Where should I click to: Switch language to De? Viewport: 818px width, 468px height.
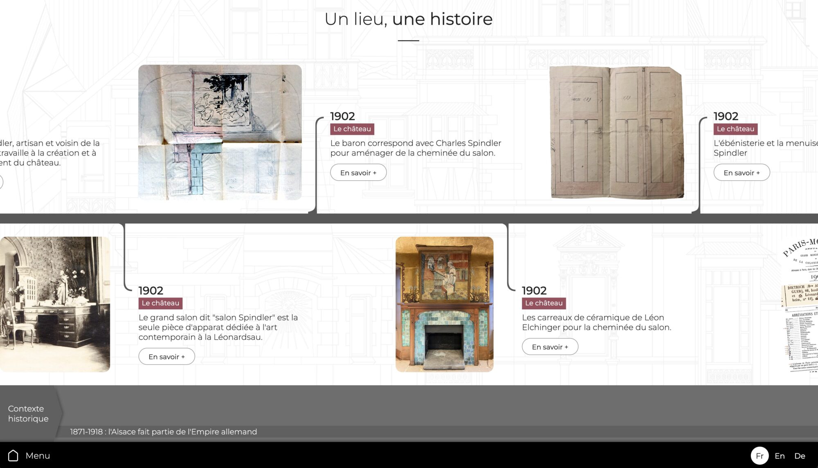(x=800, y=456)
